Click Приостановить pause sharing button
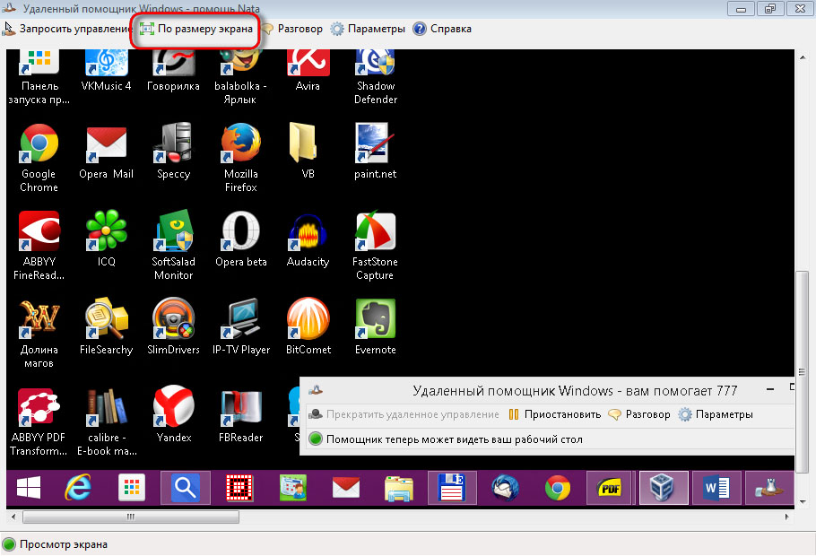The height and width of the screenshot is (556, 816). pyautogui.click(x=555, y=414)
